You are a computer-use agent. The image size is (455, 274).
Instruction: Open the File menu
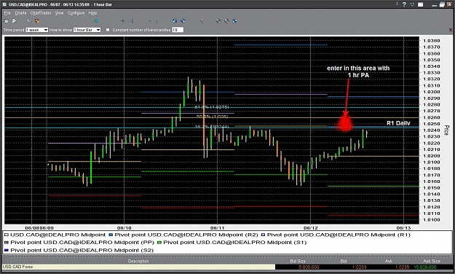(x=7, y=13)
